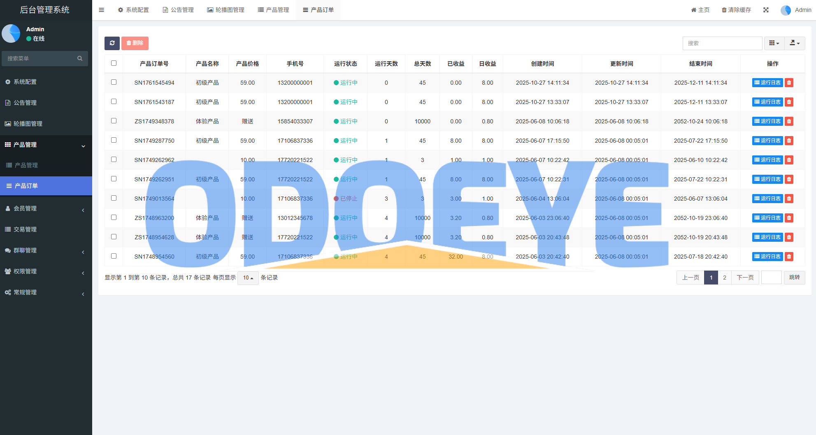Viewport: 816px width, 435px height.
Task: Open 轮播图管理 tab in top navigation
Action: coord(226,10)
